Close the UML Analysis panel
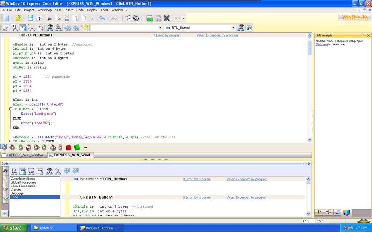 (368, 35)
